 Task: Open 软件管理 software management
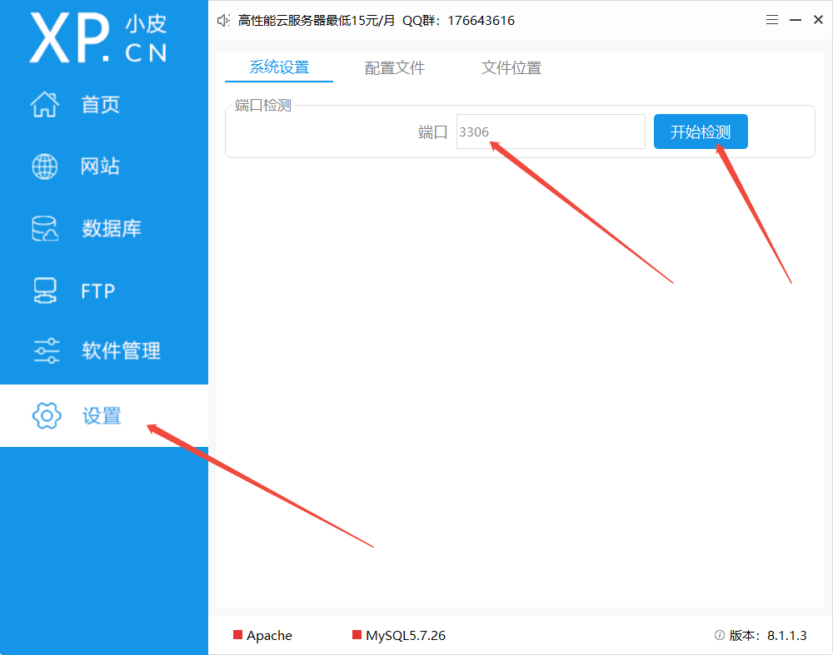coord(121,351)
